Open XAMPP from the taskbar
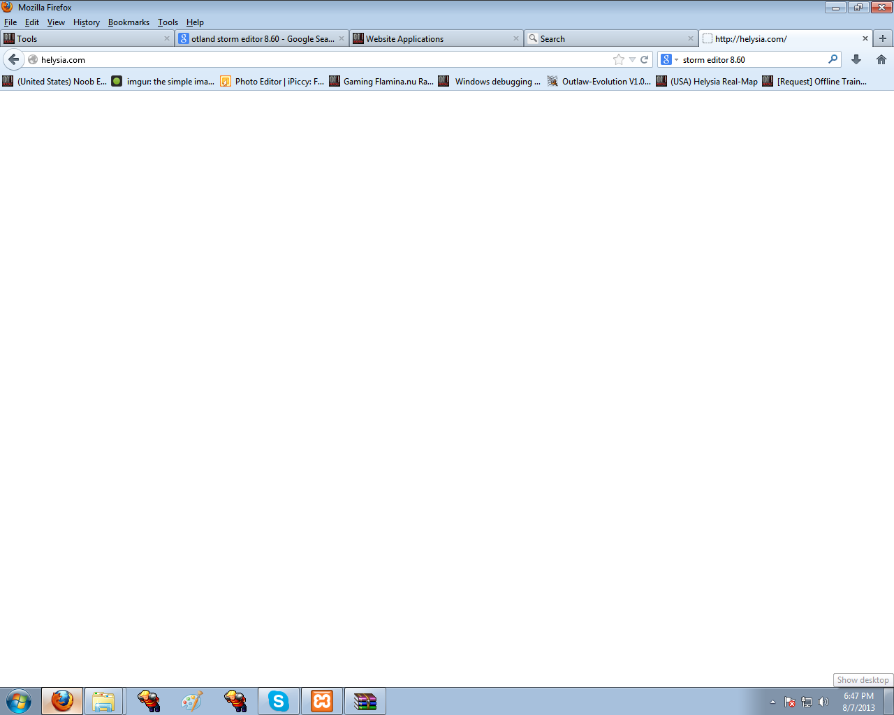Screen dimensions: 894x715 click(x=322, y=701)
